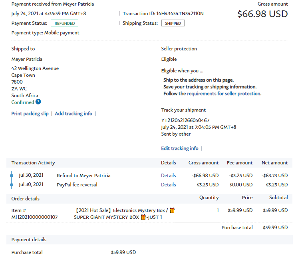
Task: Click the Payment details section header
Action: pos(29,240)
